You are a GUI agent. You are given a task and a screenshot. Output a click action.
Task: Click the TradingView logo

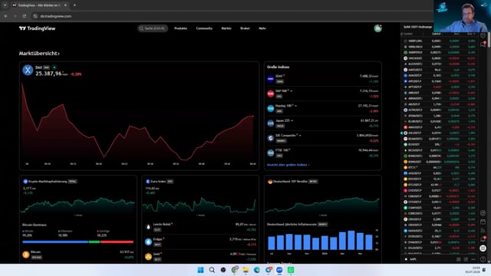(x=37, y=28)
